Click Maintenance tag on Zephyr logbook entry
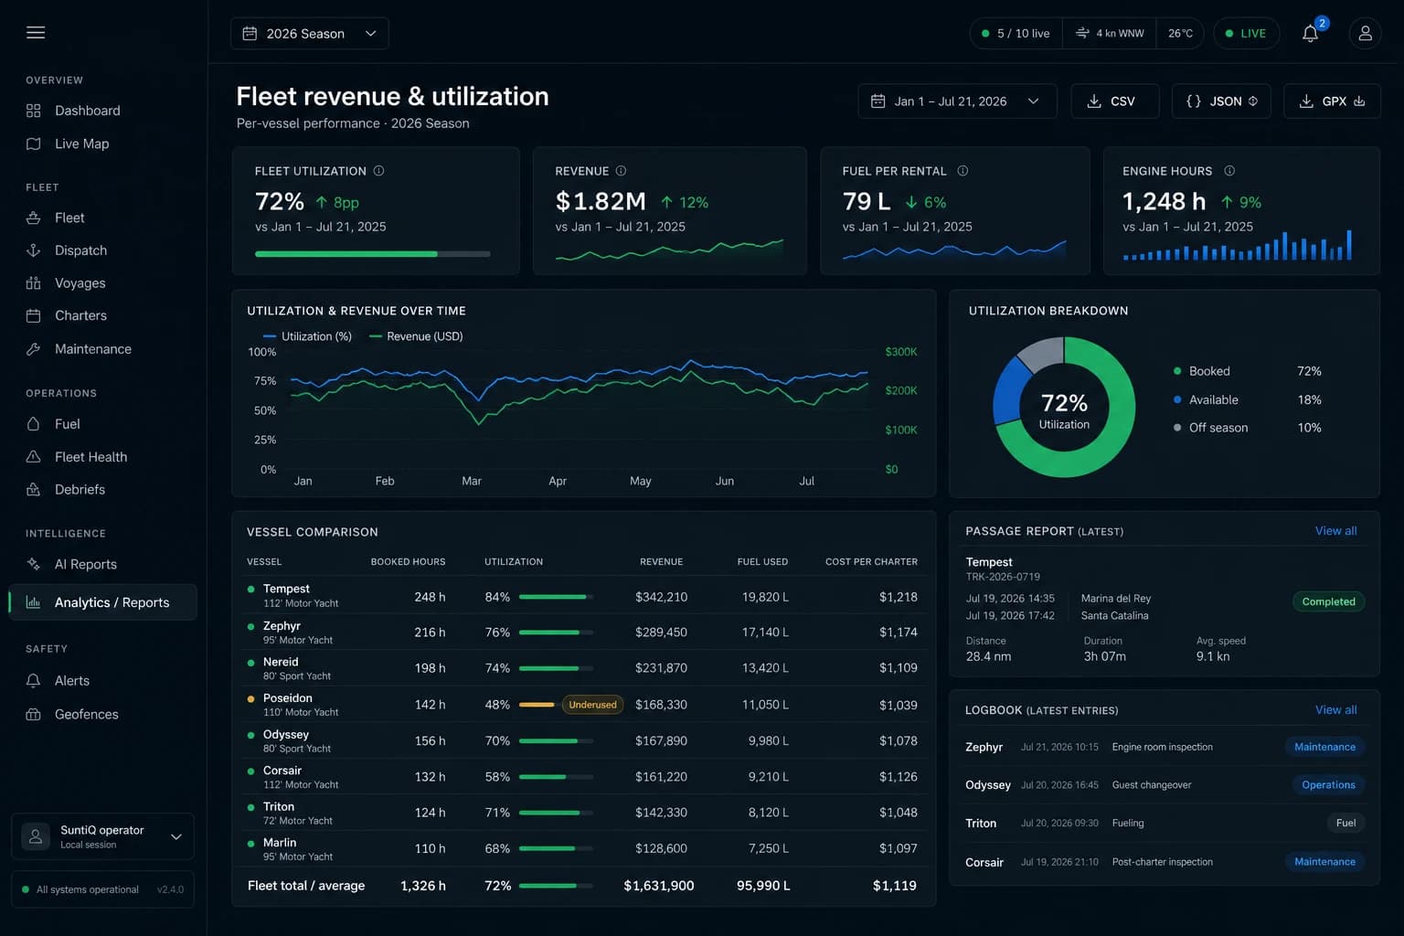1404x936 pixels. tap(1324, 747)
